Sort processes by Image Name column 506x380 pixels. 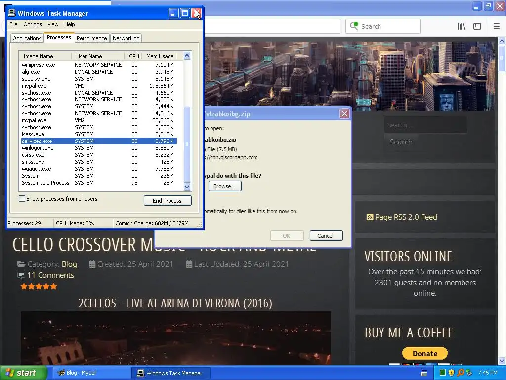[x=45, y=56]
